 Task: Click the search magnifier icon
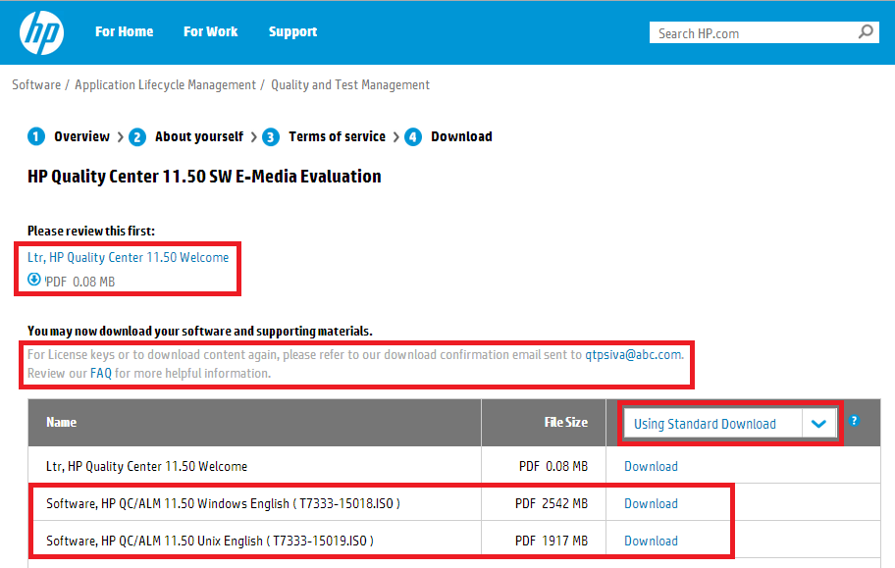coord(866,32)
